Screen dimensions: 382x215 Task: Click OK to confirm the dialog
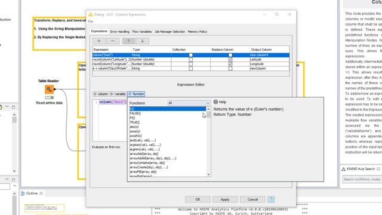198,199
